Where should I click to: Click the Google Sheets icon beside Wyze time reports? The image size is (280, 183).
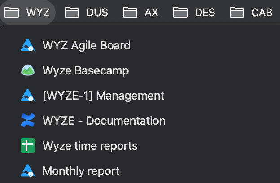[x=28, y=145]
